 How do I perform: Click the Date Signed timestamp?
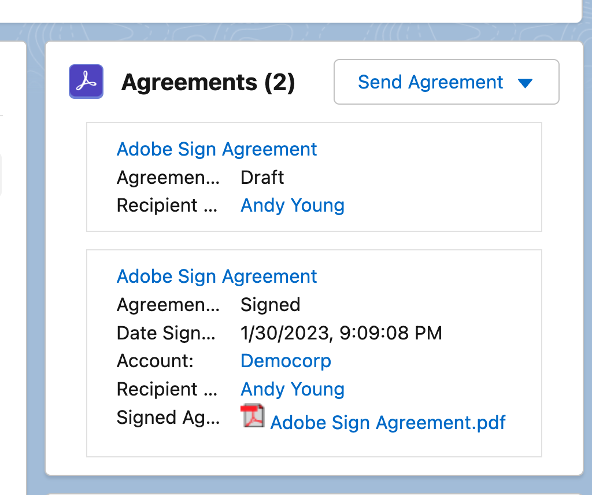(x=341, y=333)
